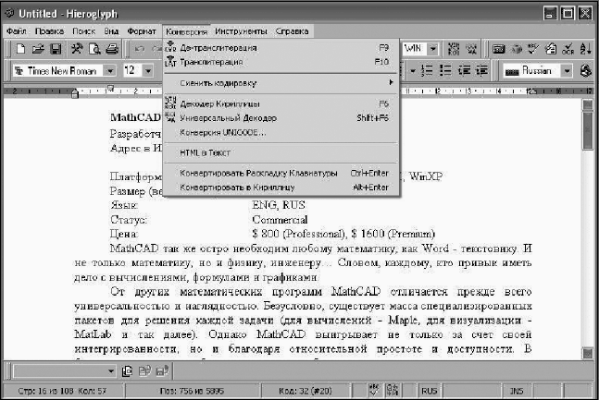Image resolution: width=599 pixels, height=400 pixels.
Task: Save the document via floppy icon
Action: [55, 48]
